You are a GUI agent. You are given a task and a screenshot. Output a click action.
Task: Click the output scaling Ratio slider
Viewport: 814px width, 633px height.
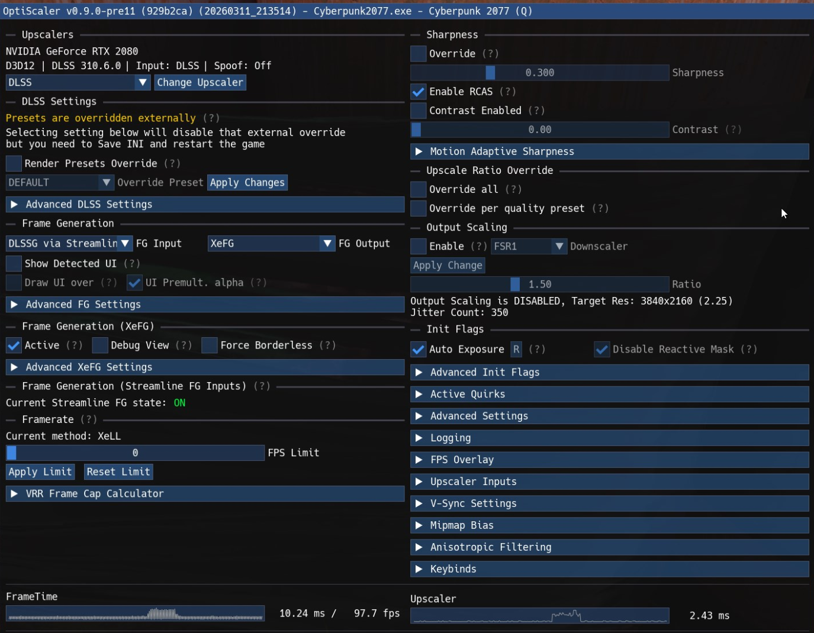[540, 285]
